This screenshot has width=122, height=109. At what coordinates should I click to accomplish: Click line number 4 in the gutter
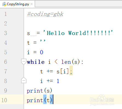(x=5, y=43)
